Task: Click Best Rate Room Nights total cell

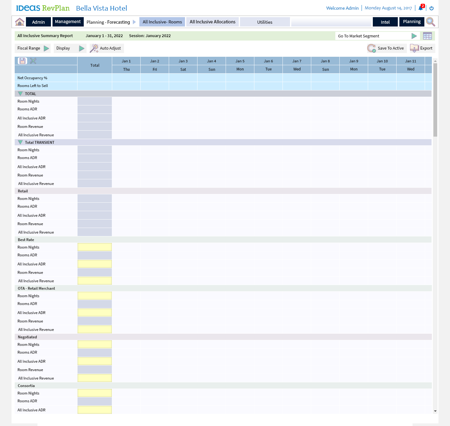Action: [x=95, y=247]
